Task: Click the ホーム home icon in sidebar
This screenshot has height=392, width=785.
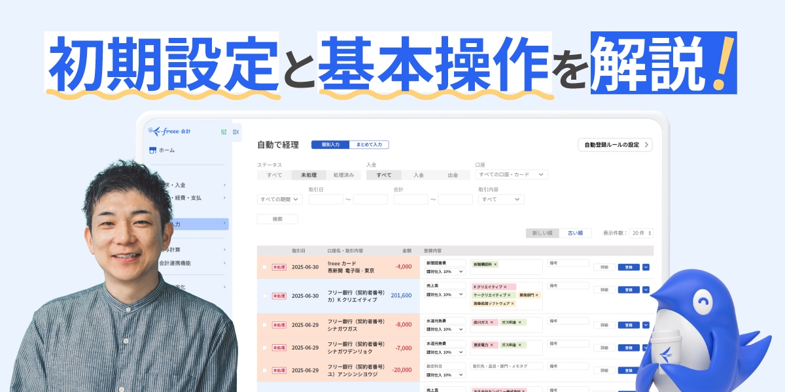Action: [153, 150]
